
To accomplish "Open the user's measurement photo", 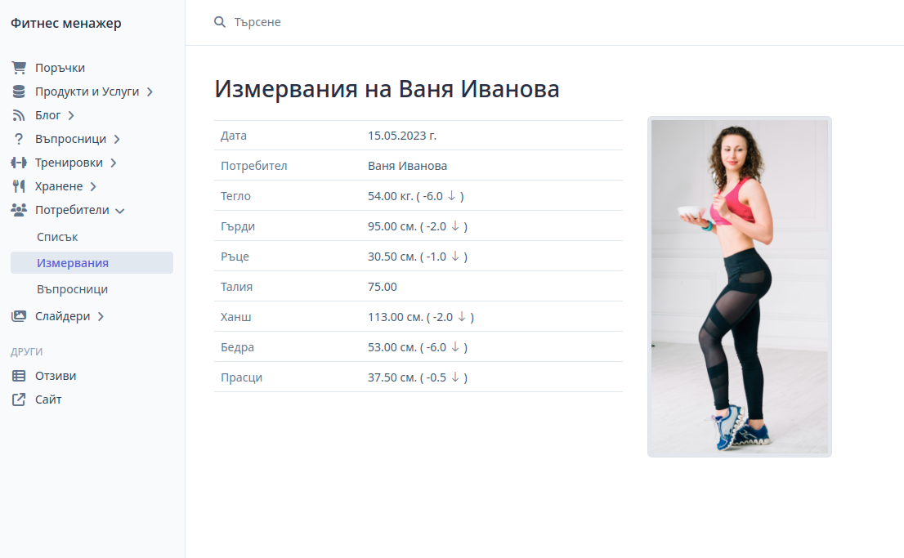I will coord(740,287).
